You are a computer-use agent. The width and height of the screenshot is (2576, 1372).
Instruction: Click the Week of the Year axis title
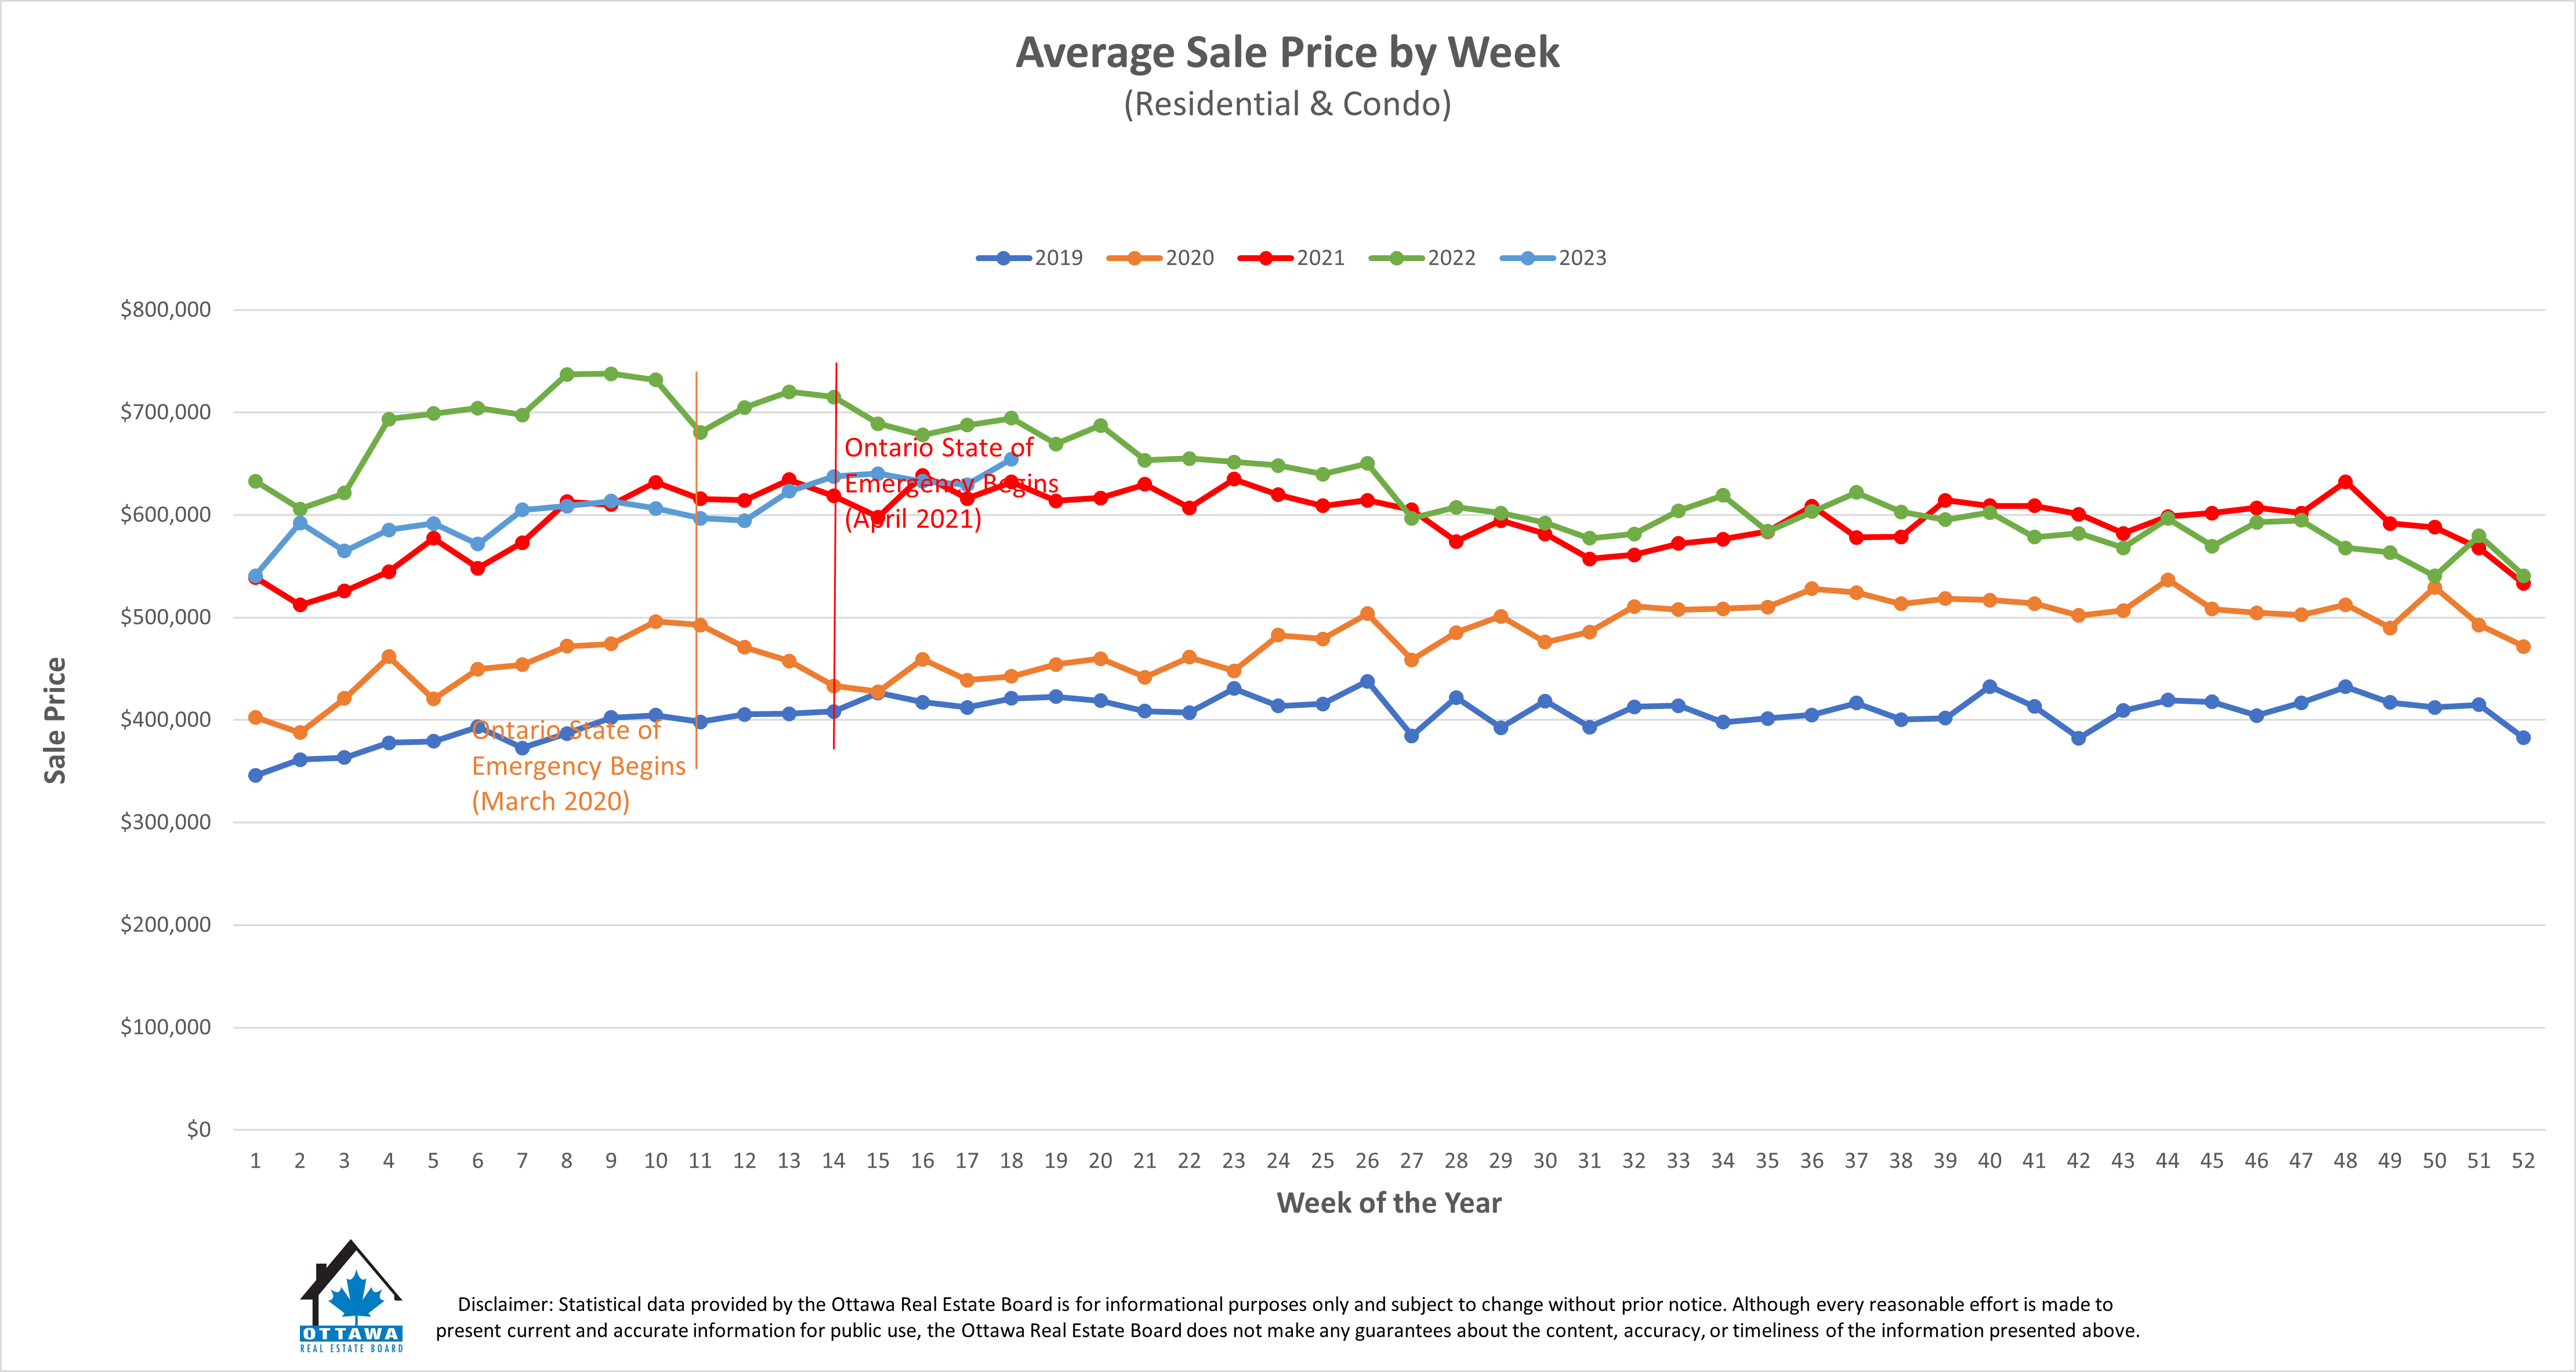(1389, 1203)
